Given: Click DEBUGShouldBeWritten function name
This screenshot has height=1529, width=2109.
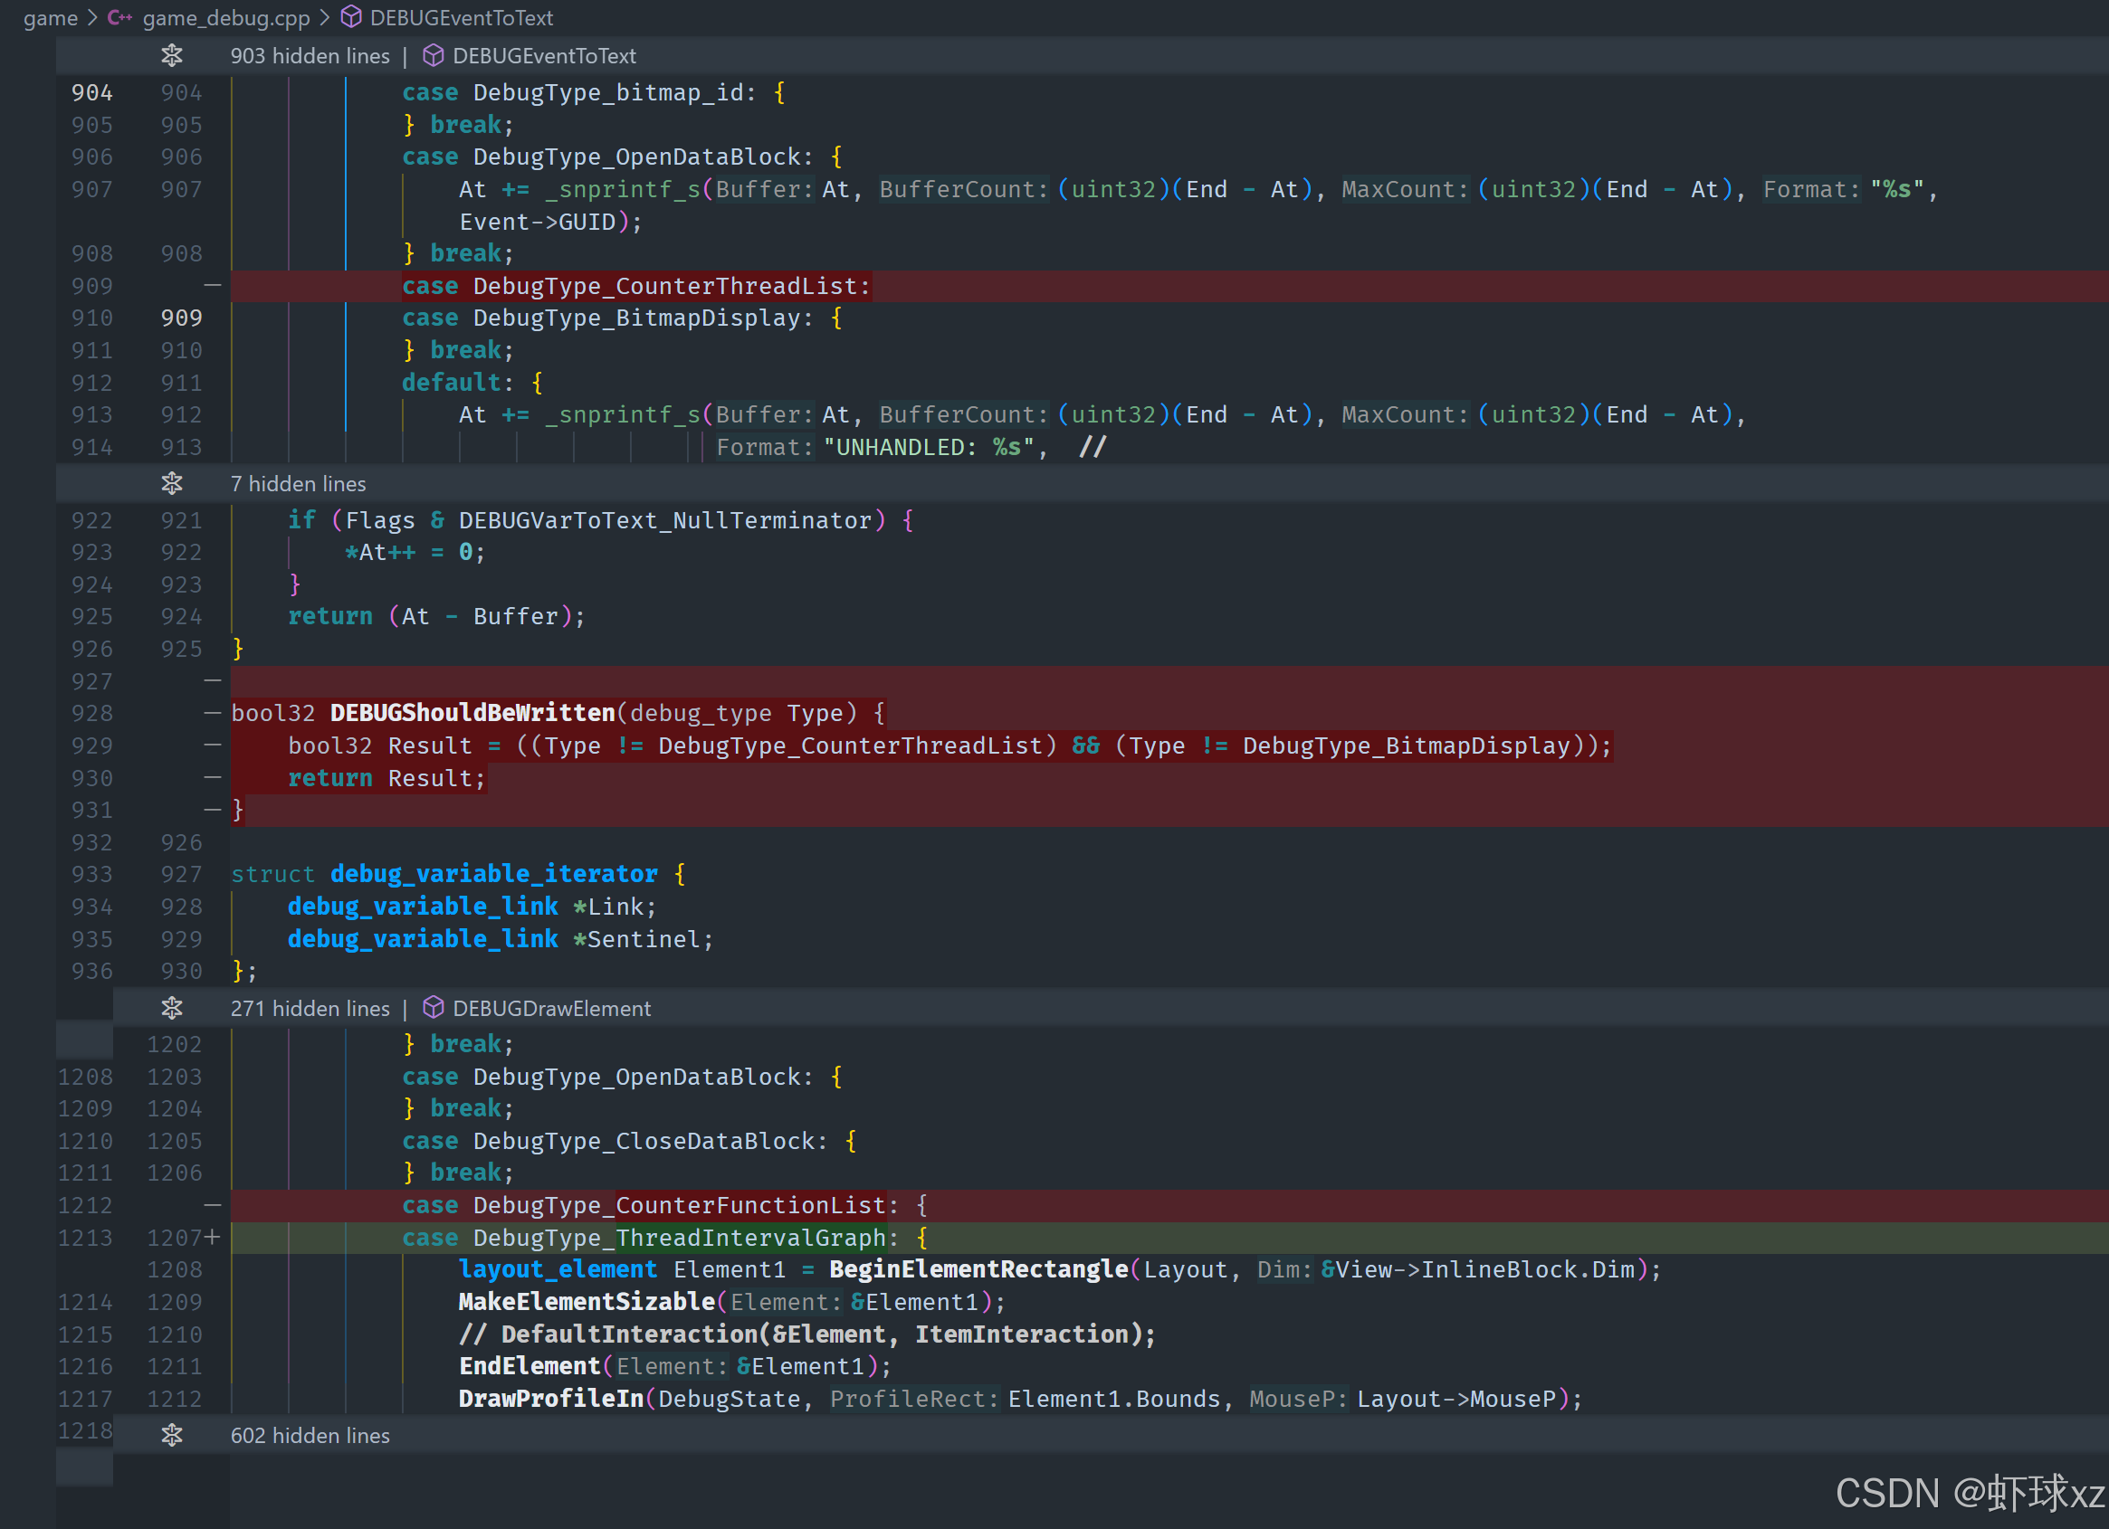Looking at the screenshot, I should pos(472,713).
